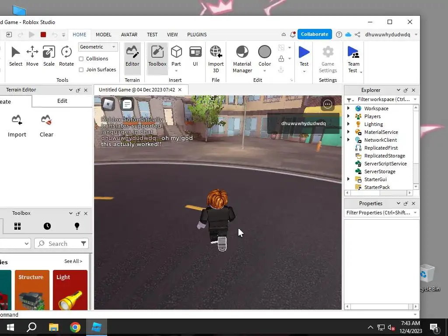Click the cloud save status icon
Viewport: 448px width, 336px height.
(348, 35)
